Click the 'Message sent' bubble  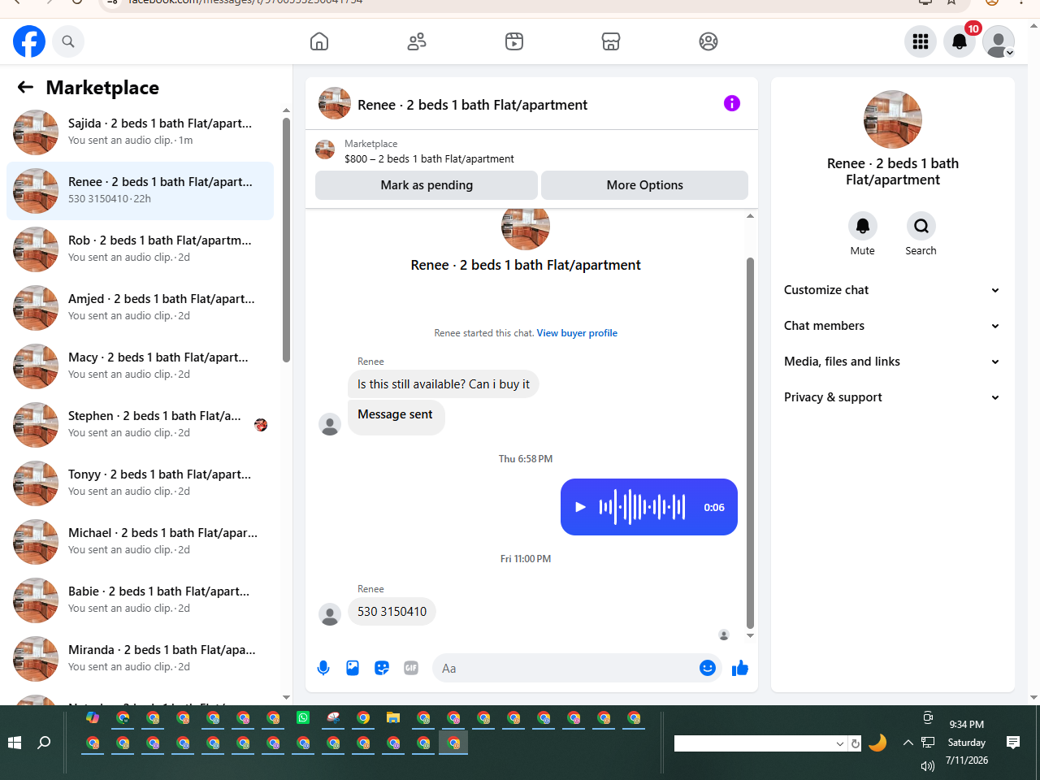pos(396,416)
